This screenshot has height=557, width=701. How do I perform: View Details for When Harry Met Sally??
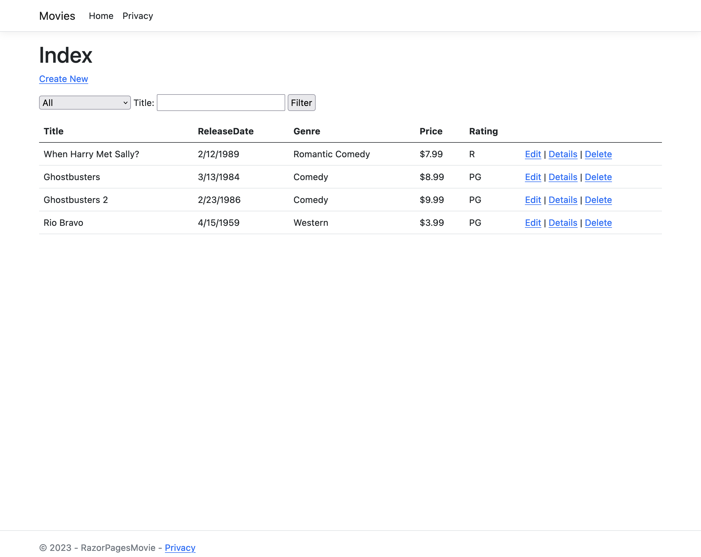point(563,154)
